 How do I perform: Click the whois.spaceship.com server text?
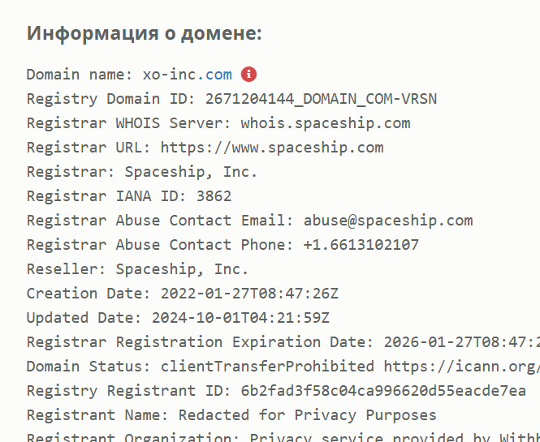[x=326, y=123]
